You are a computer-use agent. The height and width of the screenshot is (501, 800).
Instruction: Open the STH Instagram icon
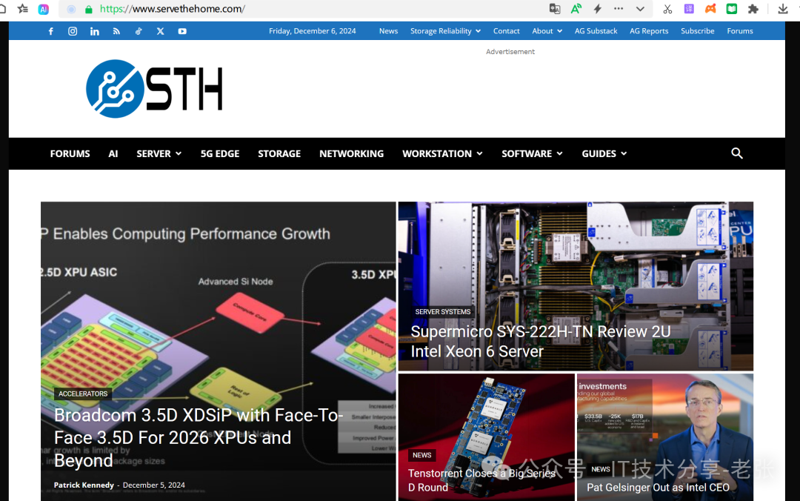click(73, 31)
